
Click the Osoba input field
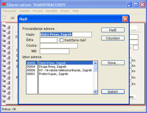(x=59, y=46)
